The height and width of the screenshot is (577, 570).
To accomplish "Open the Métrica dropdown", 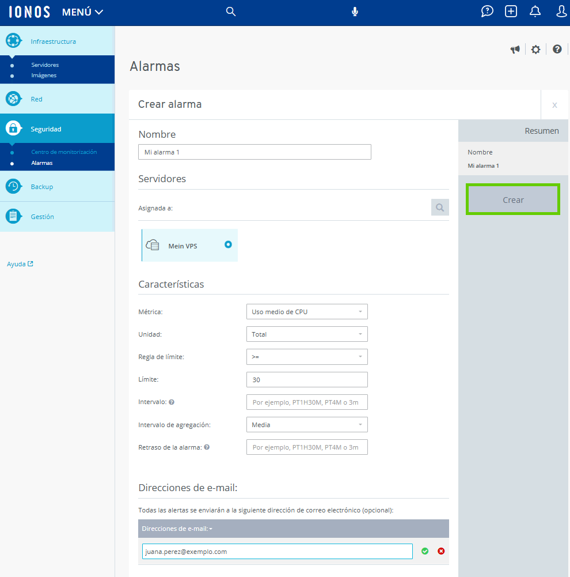I will click(x=307, y=311).
